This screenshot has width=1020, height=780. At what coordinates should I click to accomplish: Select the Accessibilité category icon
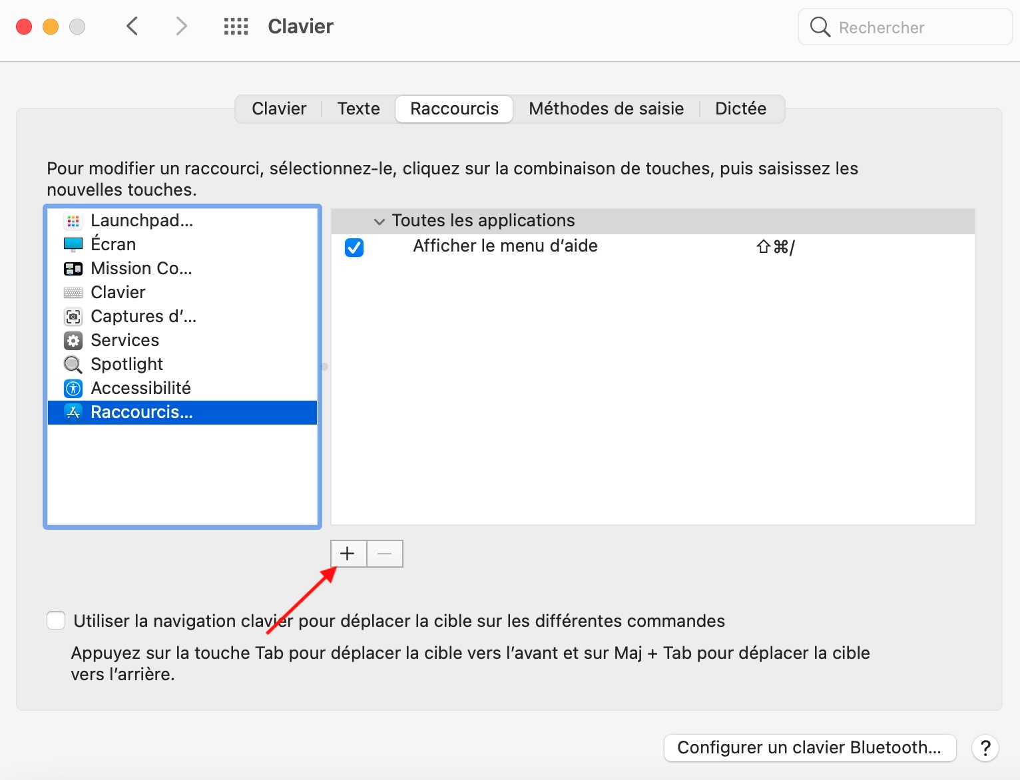pos(73,388)
